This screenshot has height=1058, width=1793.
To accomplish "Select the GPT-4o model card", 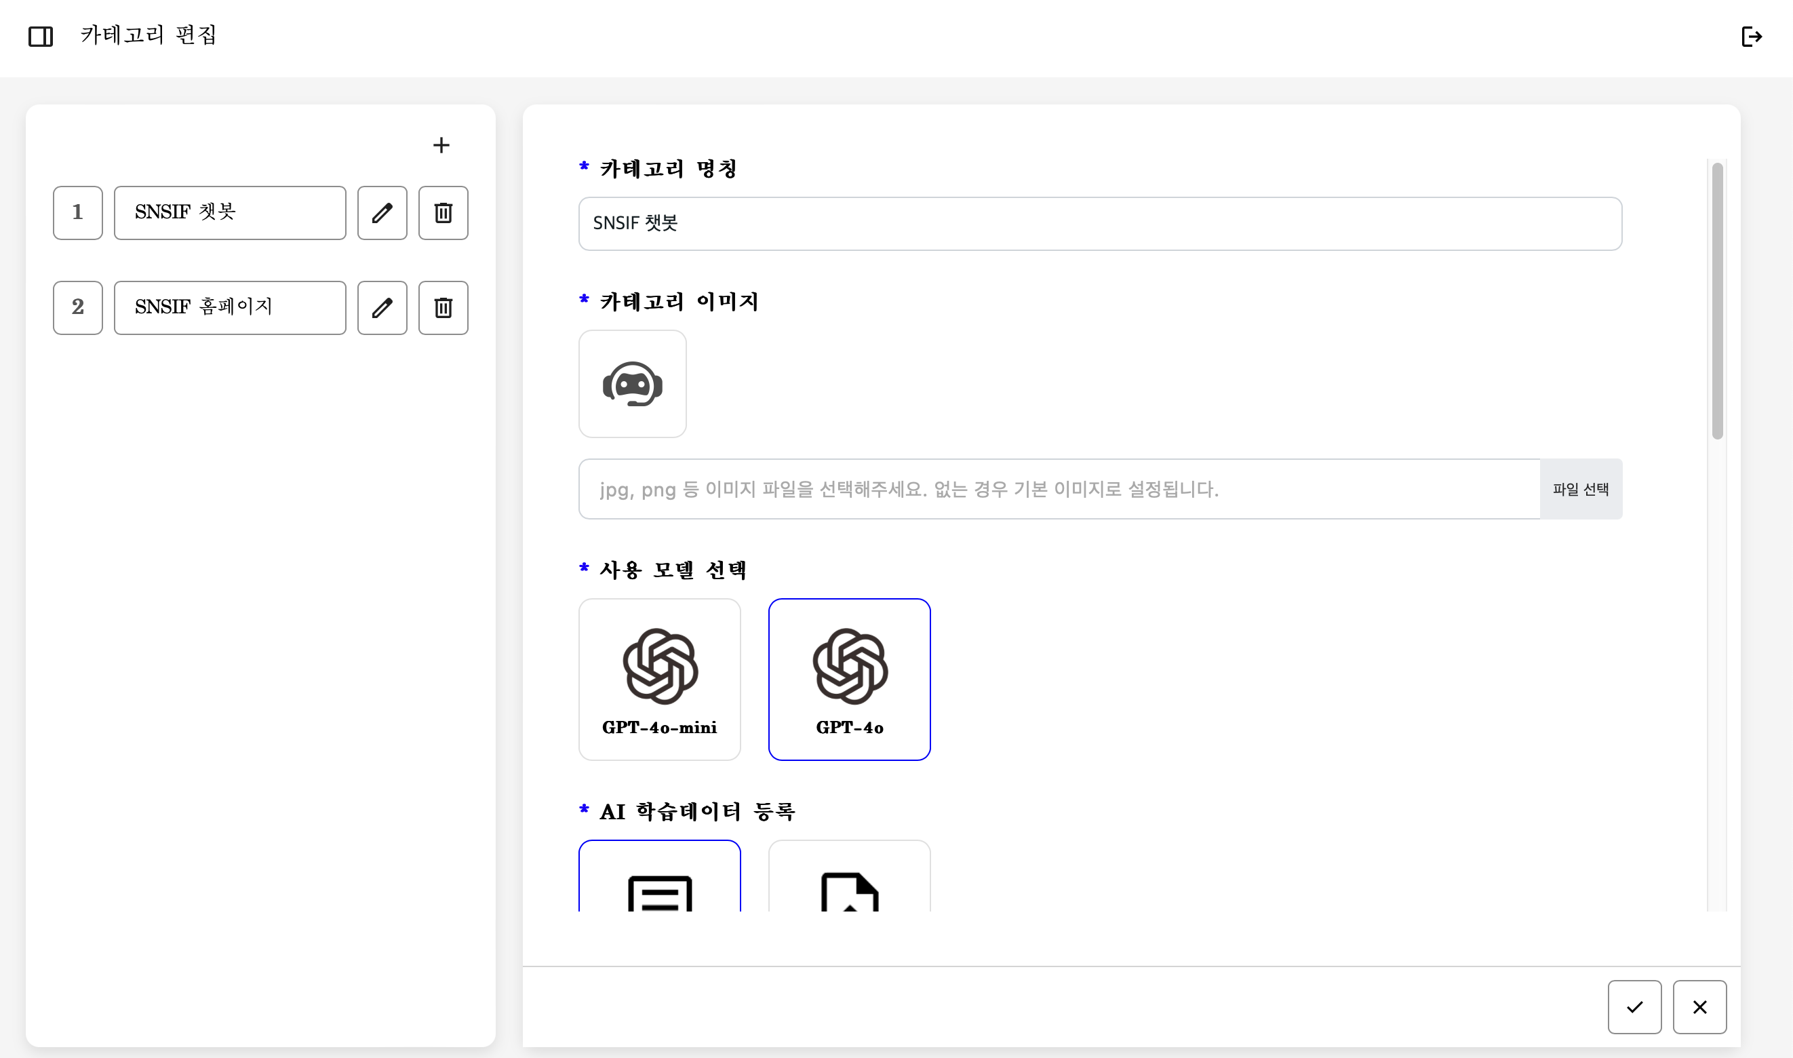I will (850, 679).
